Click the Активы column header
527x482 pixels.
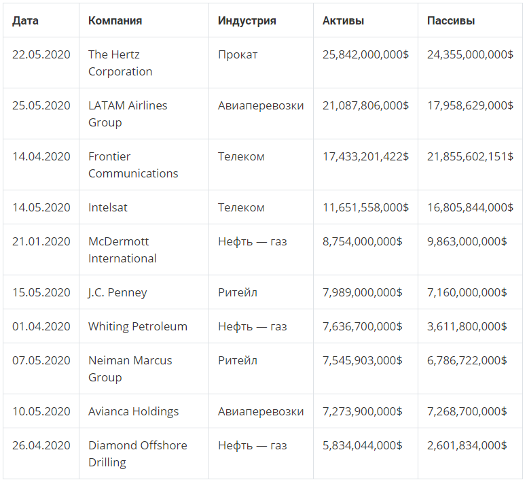coord(343,21)
